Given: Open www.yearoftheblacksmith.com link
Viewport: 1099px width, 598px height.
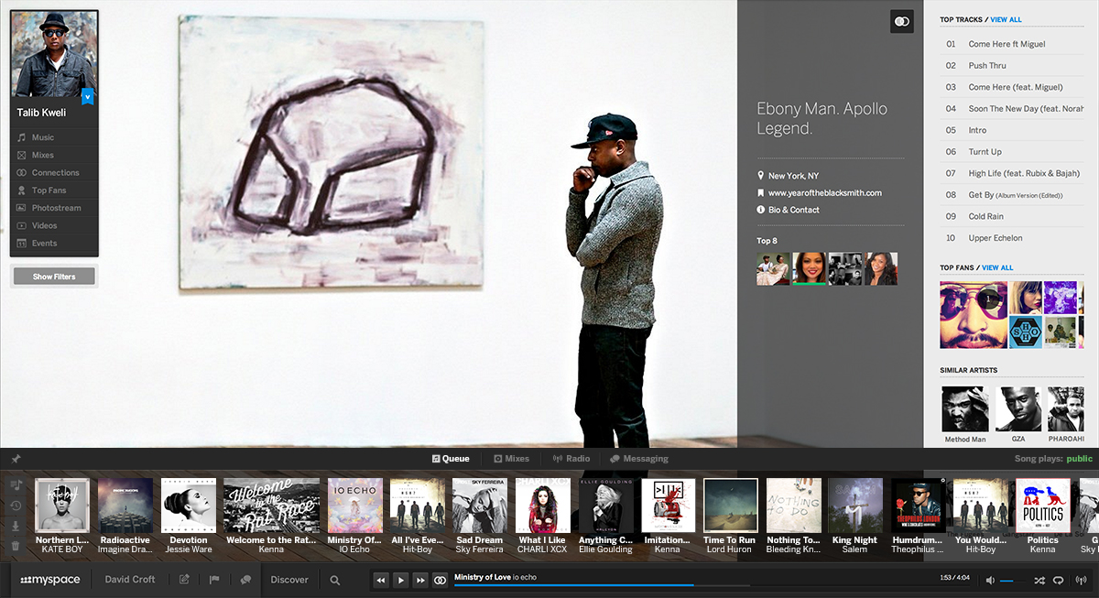Looking at the screenshot, I should pyautogui.click(x=824, y=193).
